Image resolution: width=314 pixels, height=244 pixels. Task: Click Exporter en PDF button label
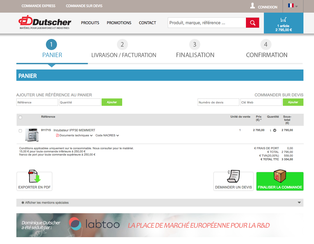(x=35, y=187)
